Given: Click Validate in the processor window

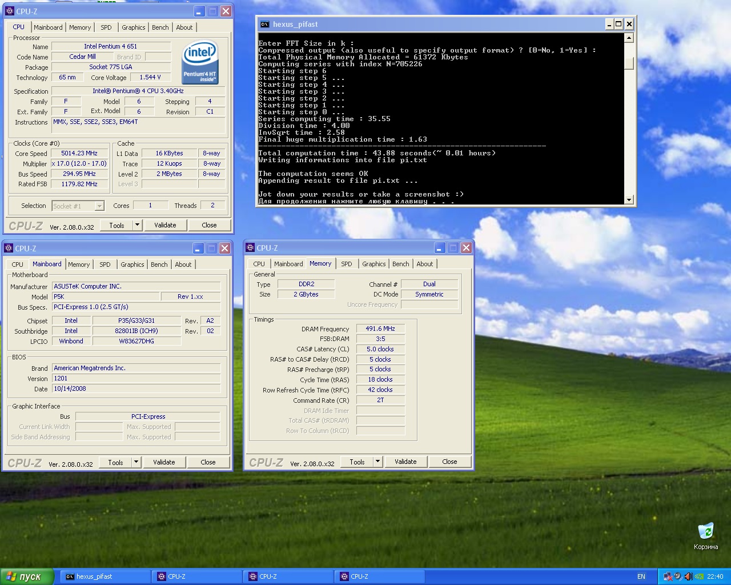Looking at the screenshot, I should (x=165, y=225).
